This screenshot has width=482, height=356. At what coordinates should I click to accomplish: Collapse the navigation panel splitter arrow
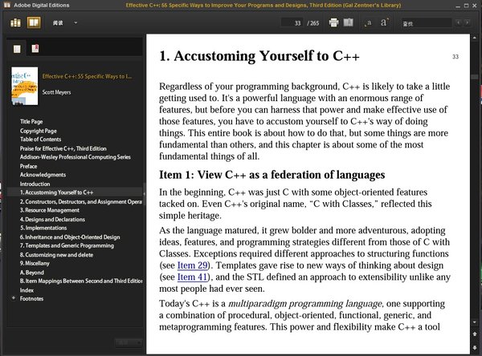pyautogui.click(x=144, y=194)
